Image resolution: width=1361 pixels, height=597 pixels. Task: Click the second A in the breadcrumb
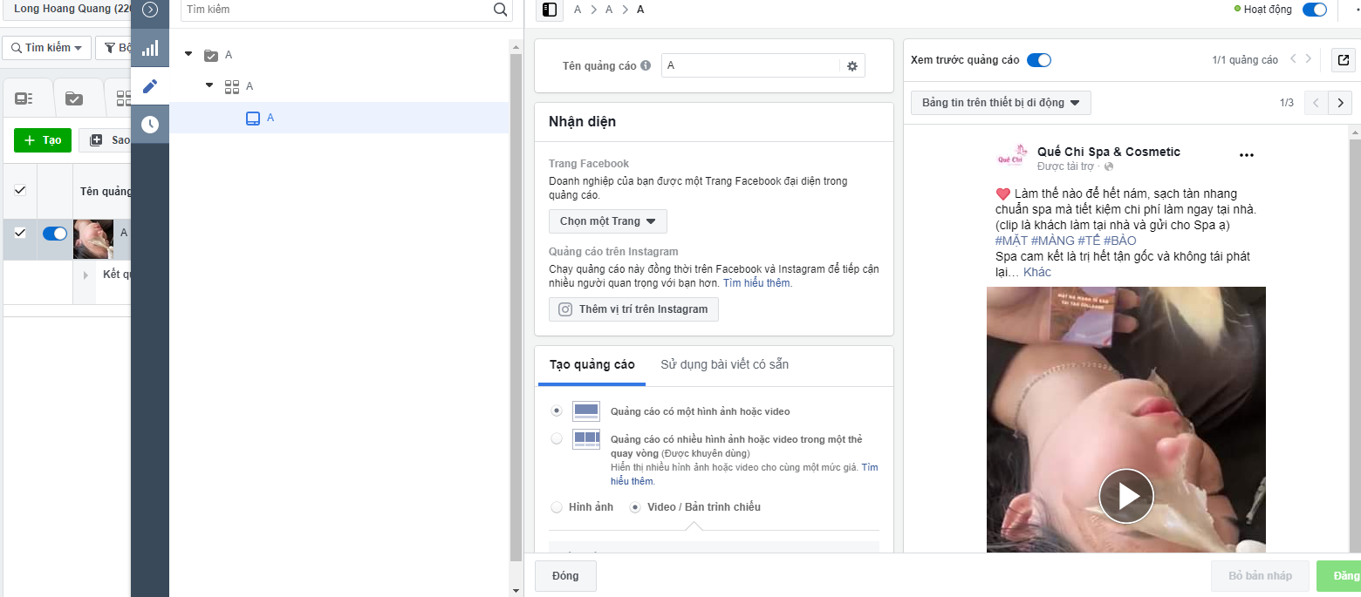coord(609,10)
